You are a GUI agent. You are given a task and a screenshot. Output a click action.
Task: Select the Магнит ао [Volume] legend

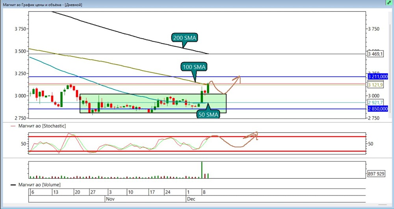(x=37, y=184)
